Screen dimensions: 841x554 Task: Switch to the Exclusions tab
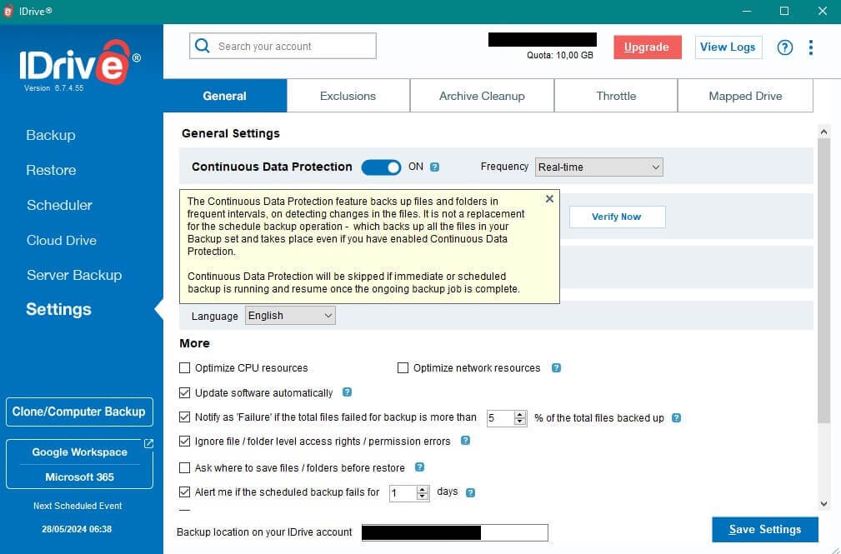point(348,96)
